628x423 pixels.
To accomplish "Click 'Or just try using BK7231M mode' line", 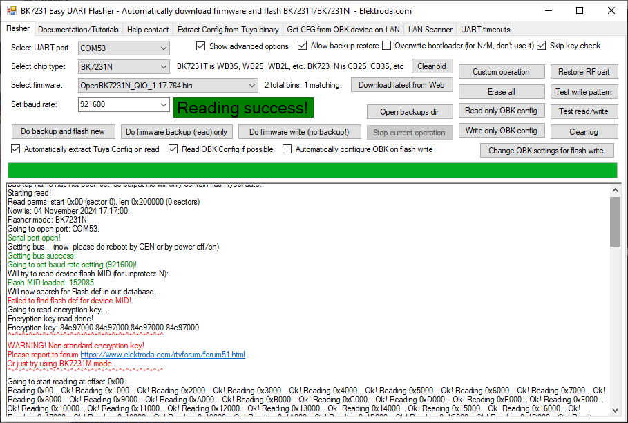I will point(59,364).
